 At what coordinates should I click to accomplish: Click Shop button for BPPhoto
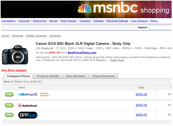pos(9,115)
